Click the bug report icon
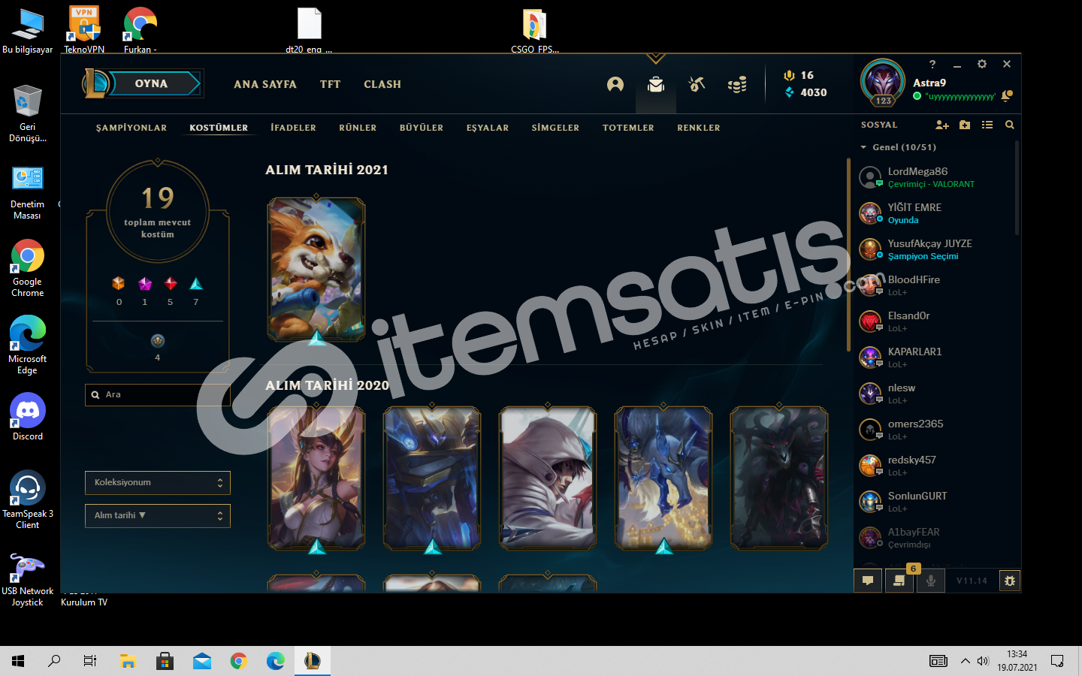This screenshot has height=676, width=1082. point(1010,581)
